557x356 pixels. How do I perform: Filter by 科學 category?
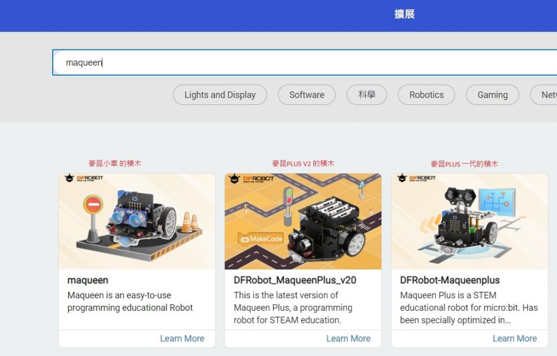(367, 95)
